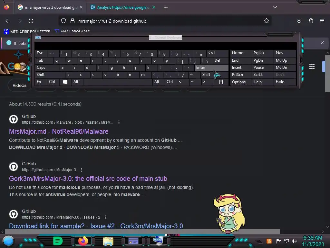Toggle ScrLk on the on-screen keyboard

(262, 75)
